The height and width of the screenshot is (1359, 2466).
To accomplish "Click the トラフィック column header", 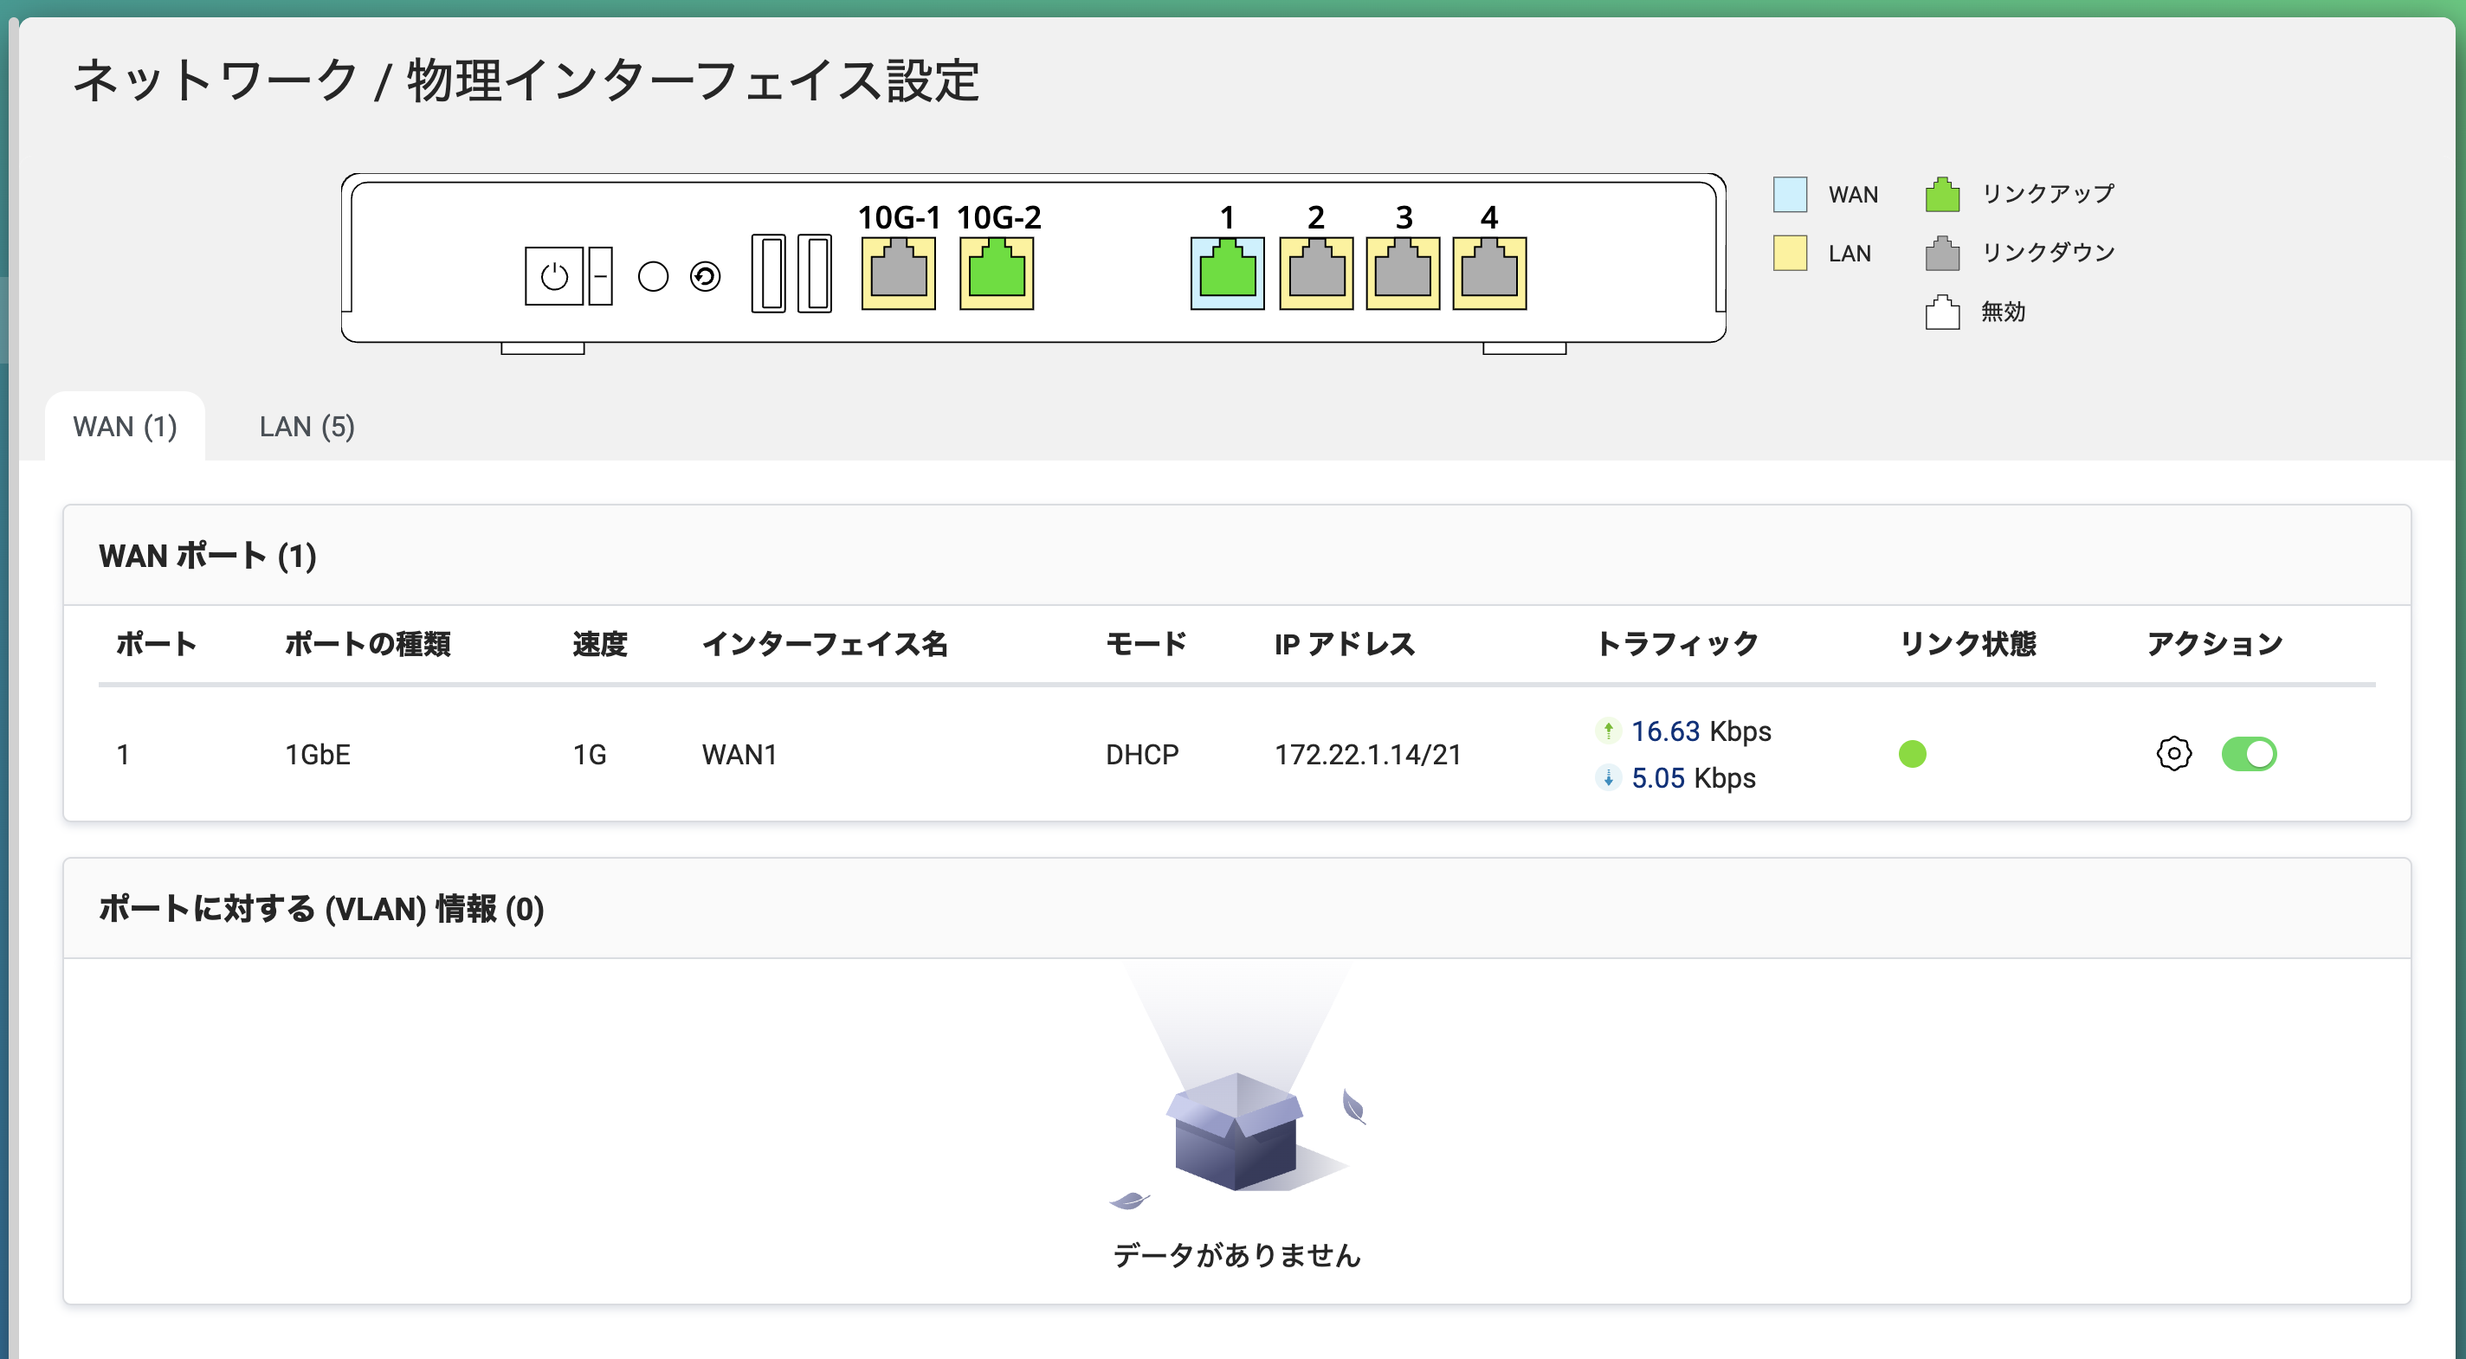I will [x=1677, y=644].
